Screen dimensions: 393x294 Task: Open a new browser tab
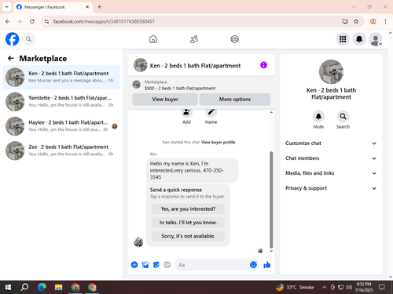click(x=100, y=7)
